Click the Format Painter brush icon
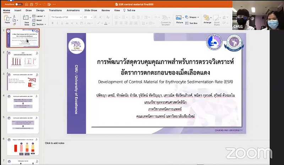Image resolution: width=284 pixels, height=165 pixels. click(14, 24)
